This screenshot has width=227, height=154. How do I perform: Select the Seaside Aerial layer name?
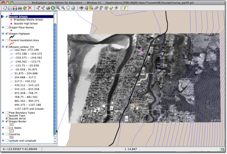pyautogui.click(x=17, y=119)
